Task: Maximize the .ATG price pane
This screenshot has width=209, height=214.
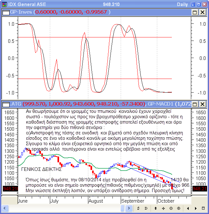Action: (x=195, y=104)
